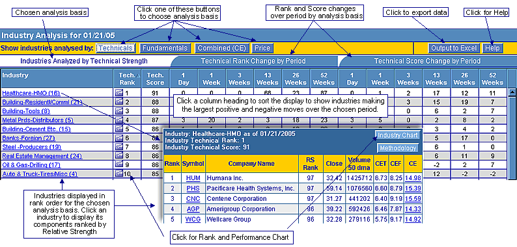Viewport: 517px width, 247px height.
Task: Open chart icon for Steel-Producers row
Action: tap(119, 147)
